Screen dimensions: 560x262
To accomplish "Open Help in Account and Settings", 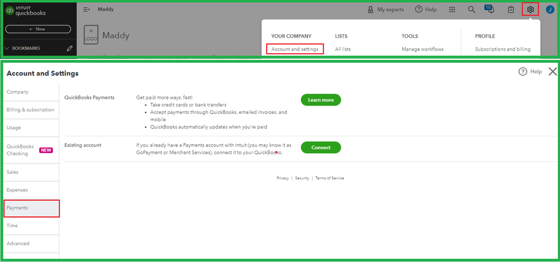I will click(530, 72).
